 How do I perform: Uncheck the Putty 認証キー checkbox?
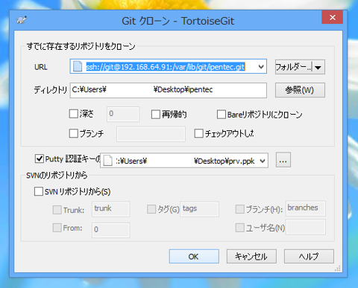[40, 159]
